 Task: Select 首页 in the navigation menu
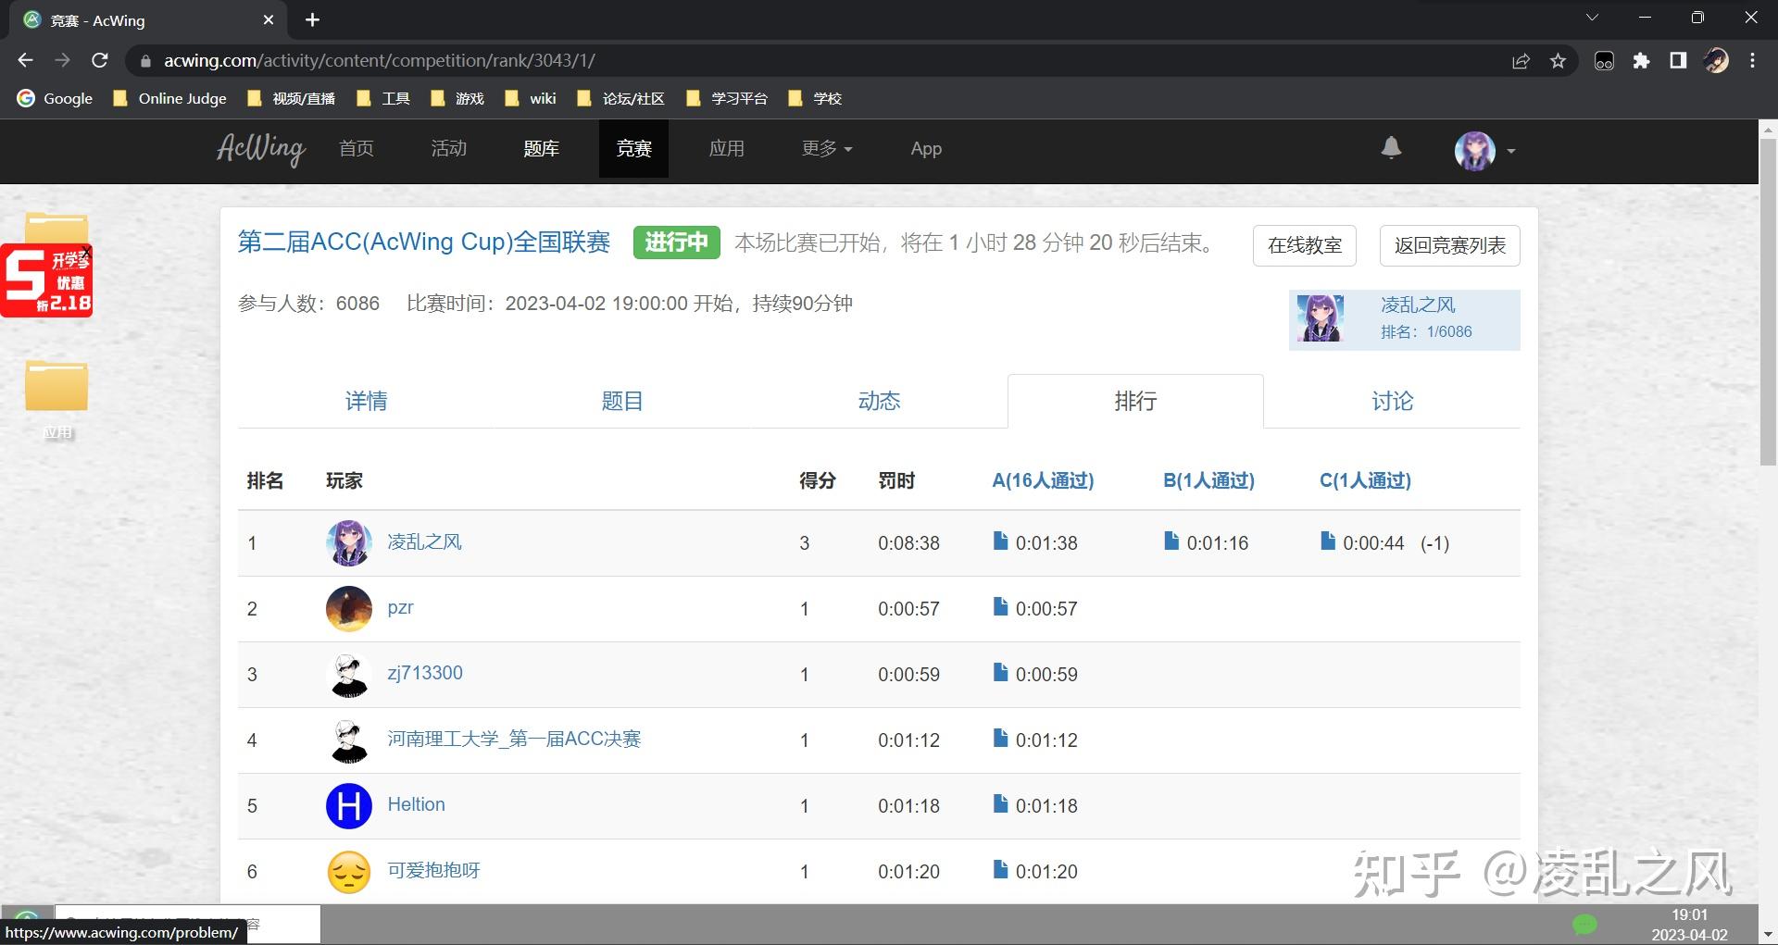pyautogui.click(x=357, y=148)
